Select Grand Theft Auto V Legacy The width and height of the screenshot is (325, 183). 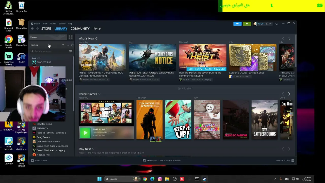pos(51,150)
